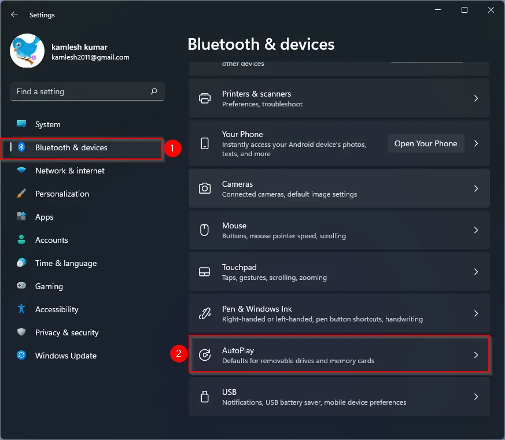Select the Accessibility icon
Screen dimensions: 505x440
pyautogui.click(x=21, y=309)
